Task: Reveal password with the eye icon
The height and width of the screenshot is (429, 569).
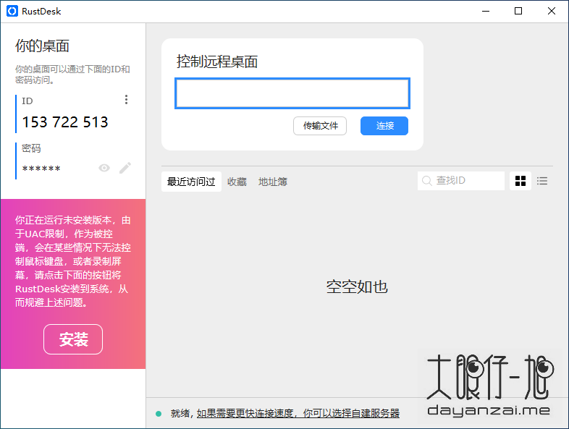Action: pyautogui.click(x=104, y=168)
